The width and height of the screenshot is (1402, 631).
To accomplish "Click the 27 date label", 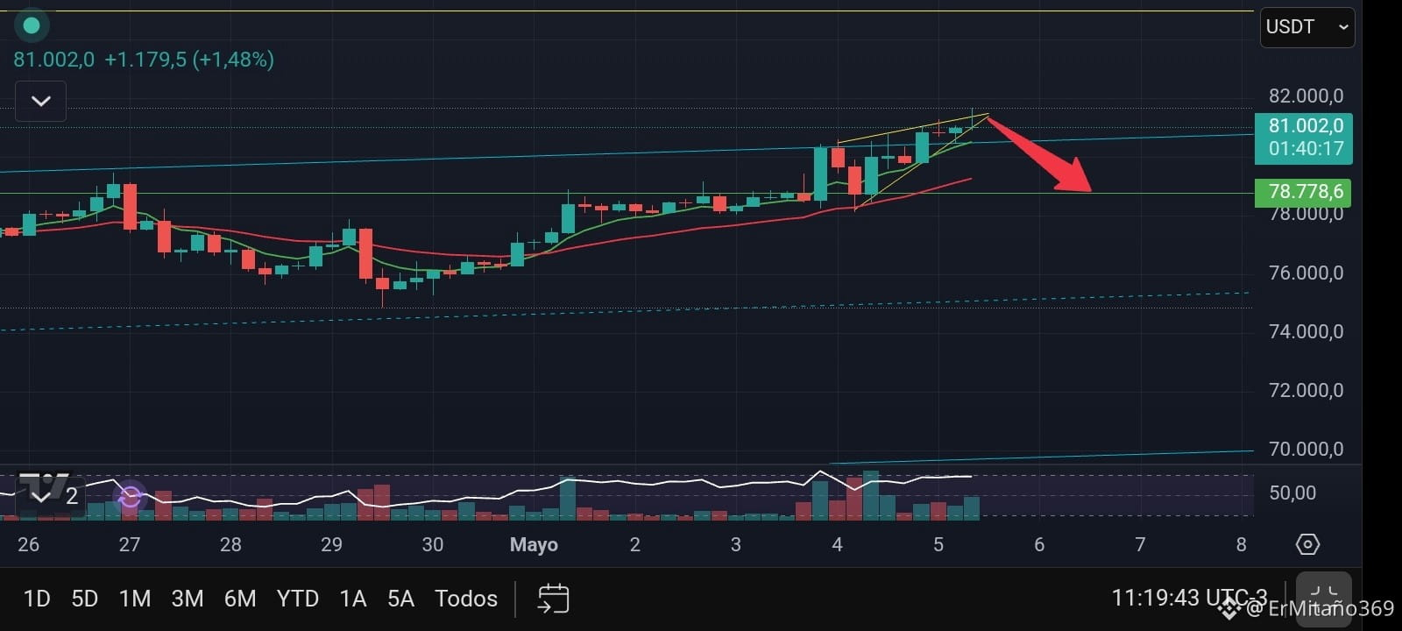I will [130, 544].
